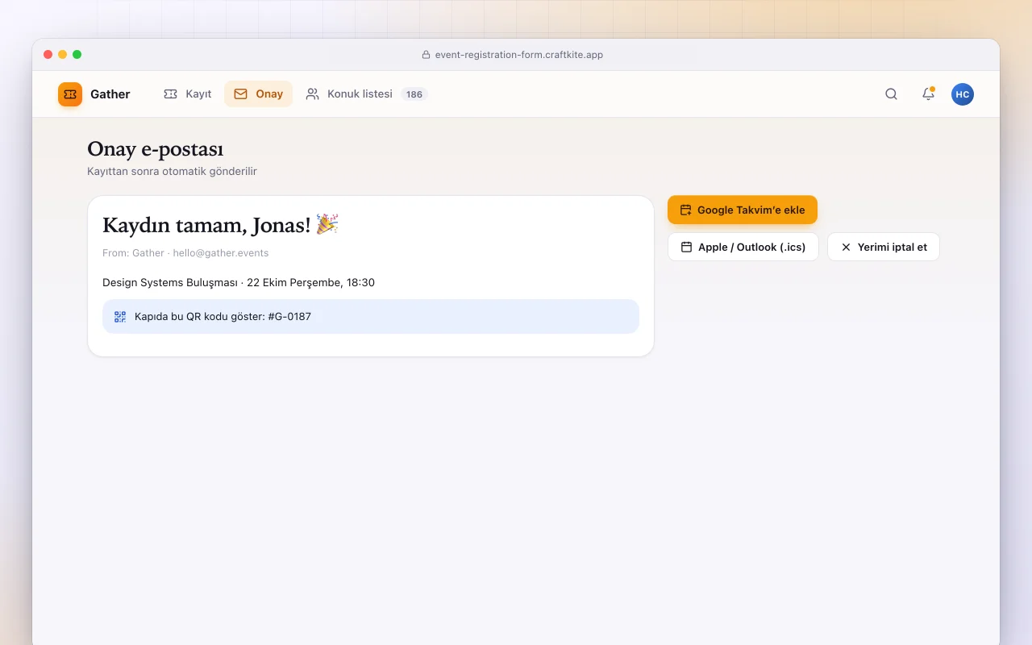Click sender line hello@gather.events
This screenshot has width=1032, height=645.
point(185,253)
